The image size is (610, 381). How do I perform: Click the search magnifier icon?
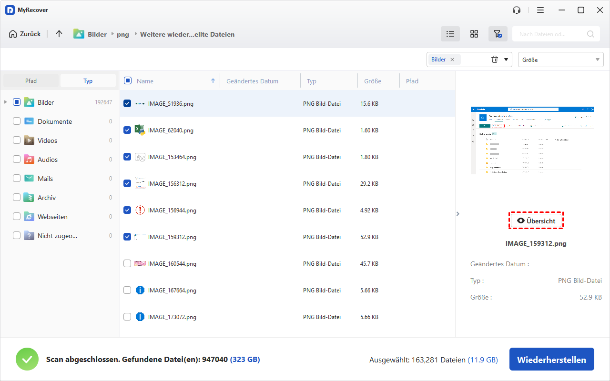coord(590,34)
